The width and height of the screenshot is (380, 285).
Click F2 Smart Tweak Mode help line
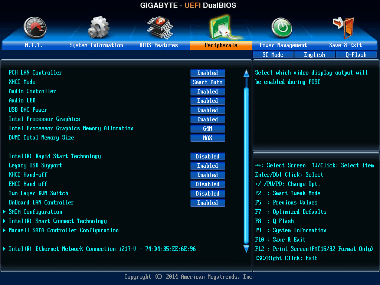click(x=288, y=193)
